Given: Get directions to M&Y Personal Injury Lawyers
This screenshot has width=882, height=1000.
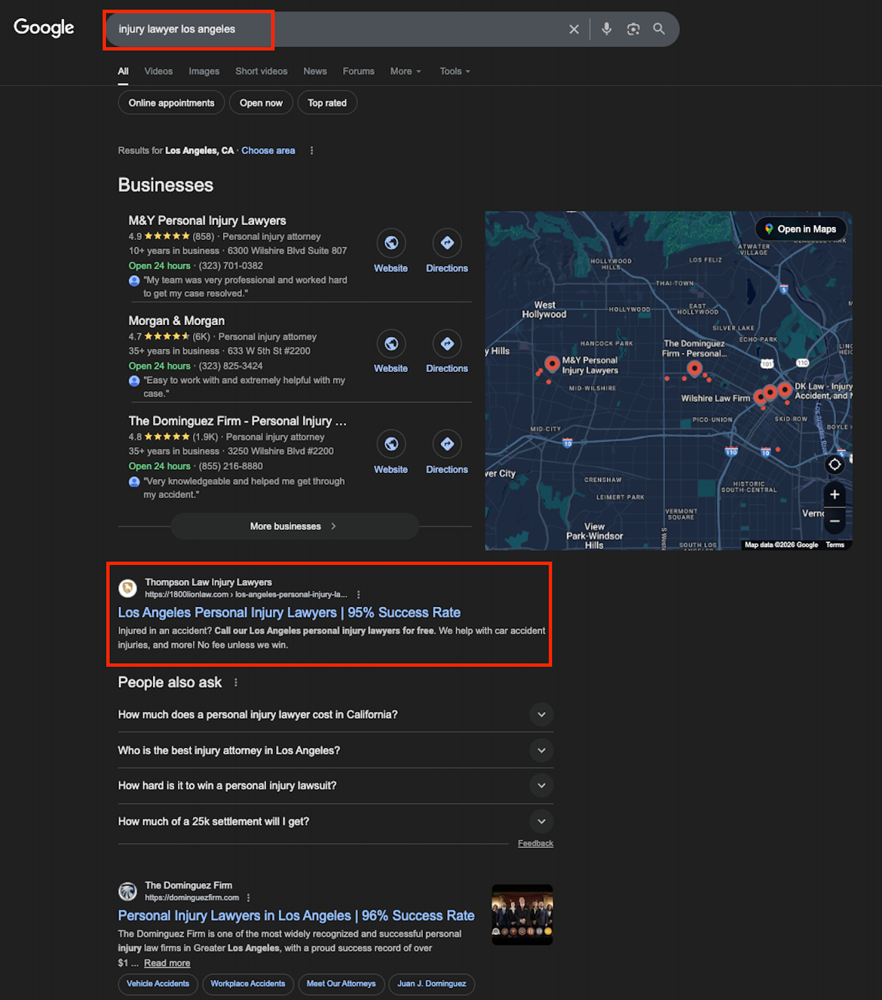Looking at the screenshot, I should click(447, 243).
